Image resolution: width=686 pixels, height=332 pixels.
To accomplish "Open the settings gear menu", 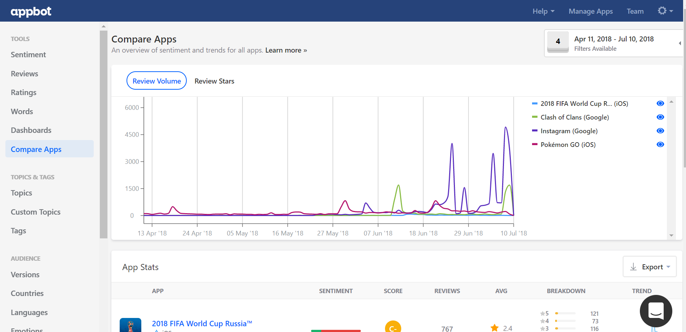I will pyautogui.click(x=665, y=11).
